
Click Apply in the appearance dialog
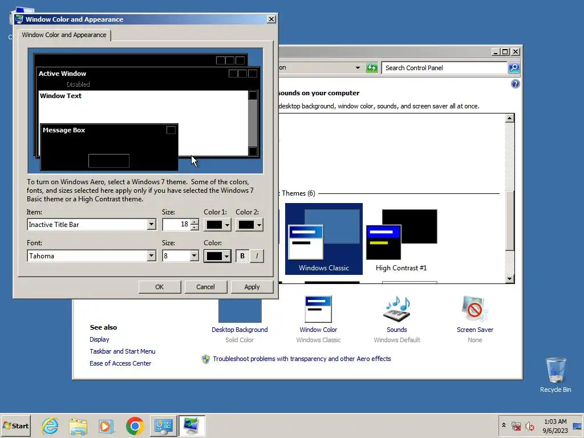252,287
